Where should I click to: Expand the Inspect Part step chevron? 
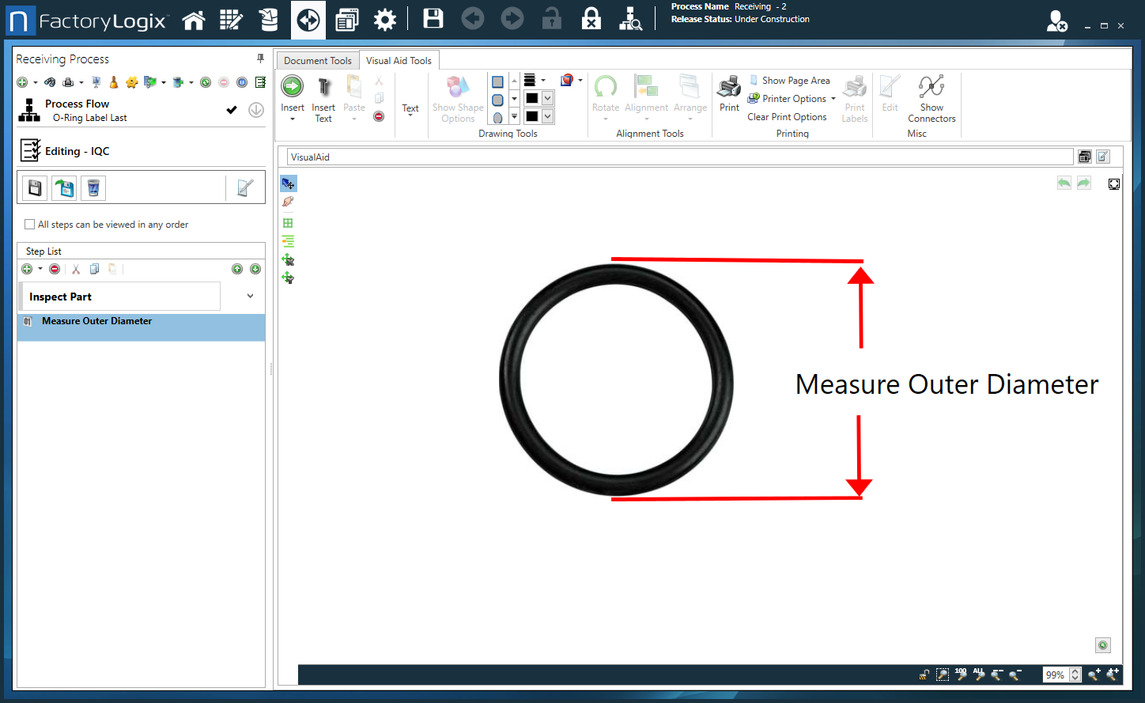coord(250,295)
